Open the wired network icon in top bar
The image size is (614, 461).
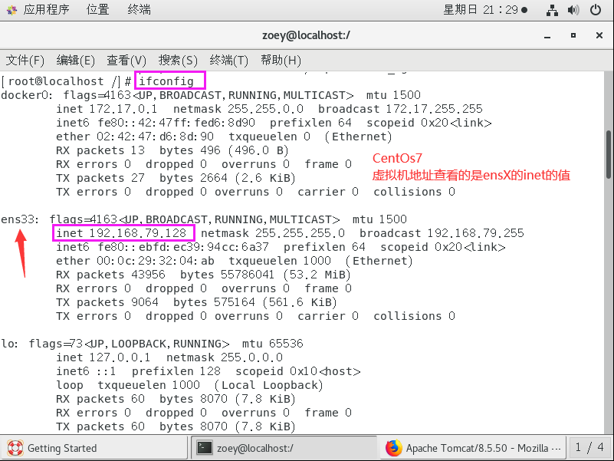[552, 9]
